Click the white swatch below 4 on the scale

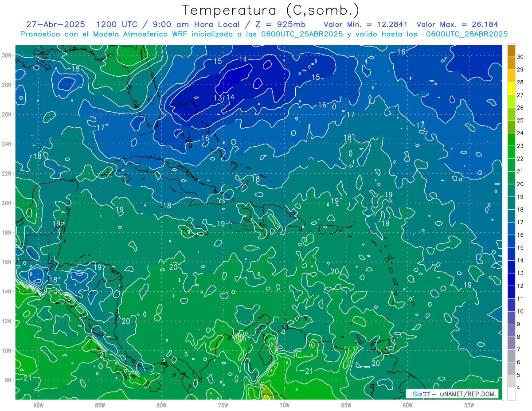pyautogui.click(x=511, y=394)
